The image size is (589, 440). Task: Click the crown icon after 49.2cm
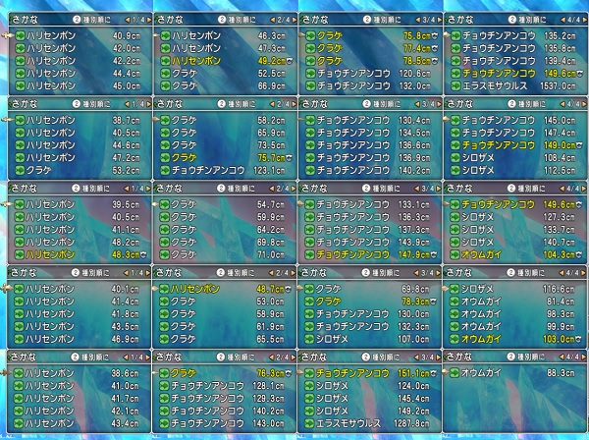tap(290, 61)
